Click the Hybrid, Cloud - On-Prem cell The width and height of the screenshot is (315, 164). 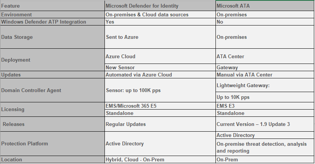(159, 159)
